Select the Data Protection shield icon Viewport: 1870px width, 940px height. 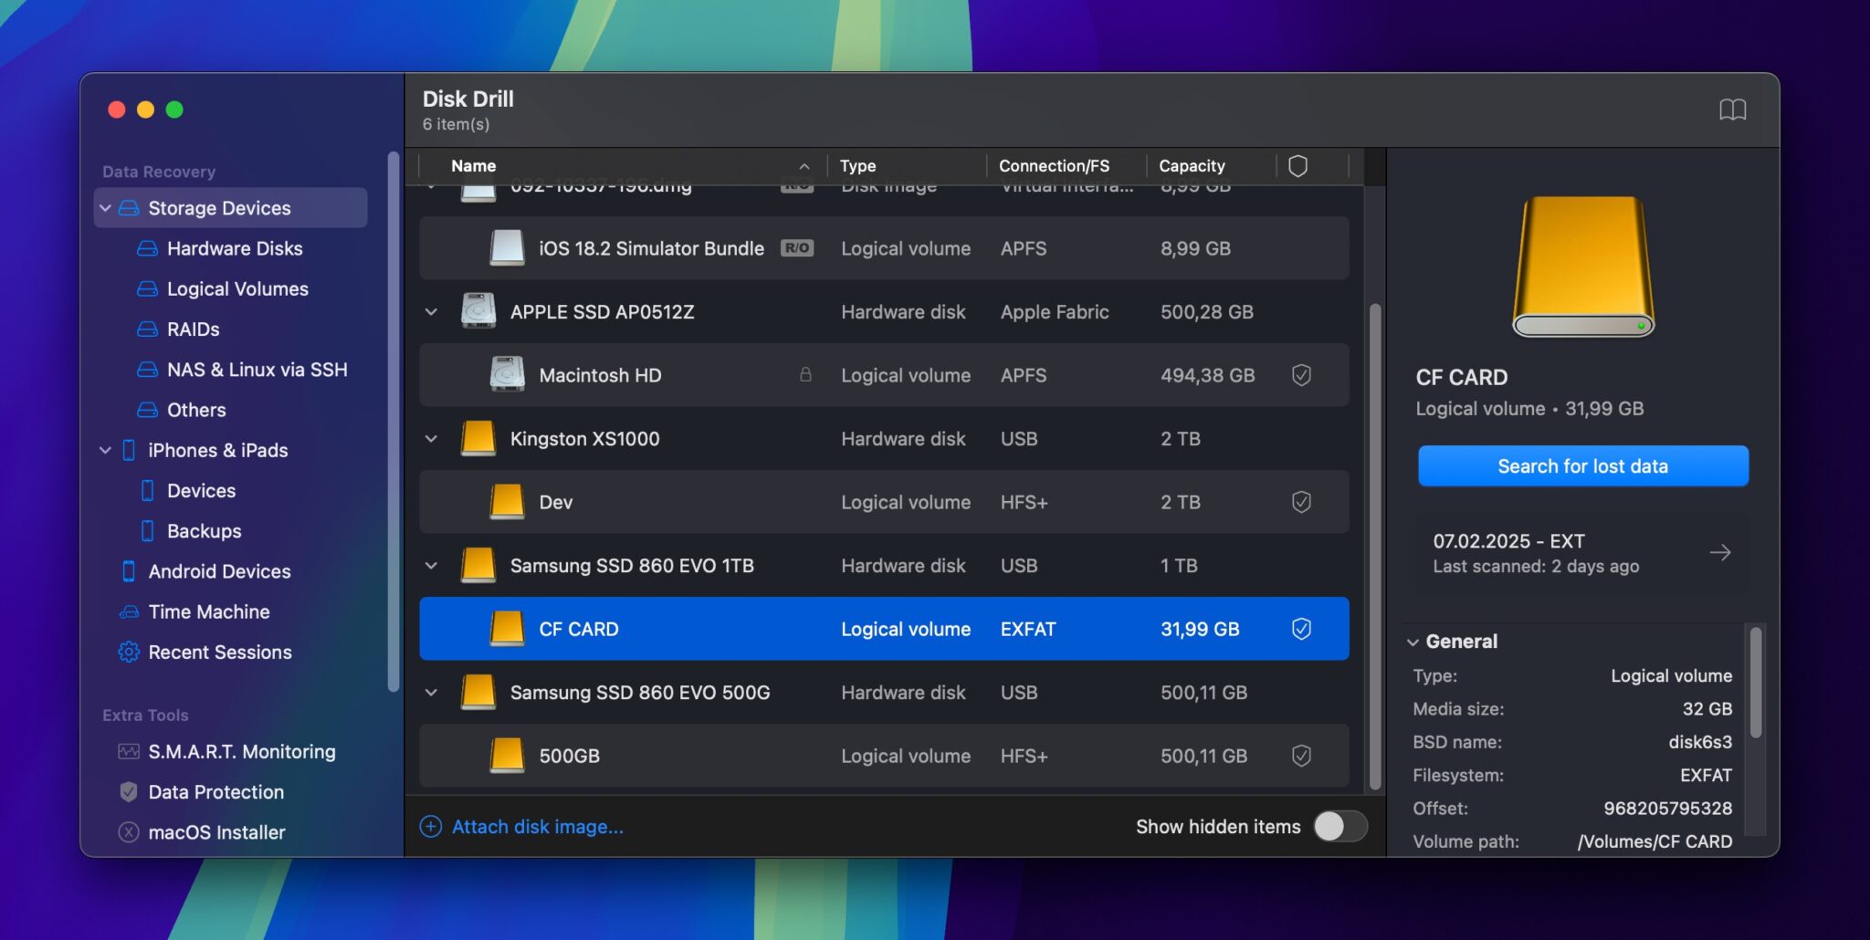click(127, 791)
